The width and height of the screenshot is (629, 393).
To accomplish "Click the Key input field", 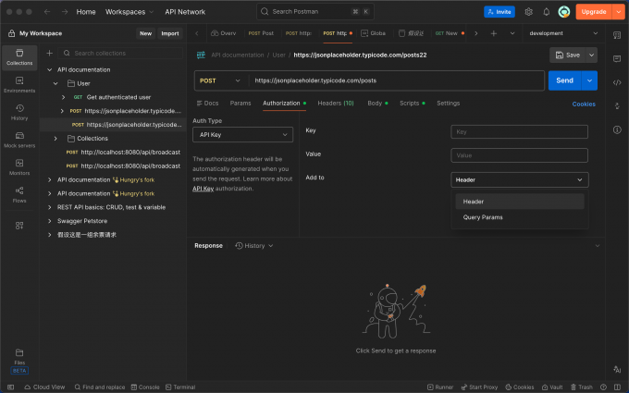I will click(x=519, y=131).
